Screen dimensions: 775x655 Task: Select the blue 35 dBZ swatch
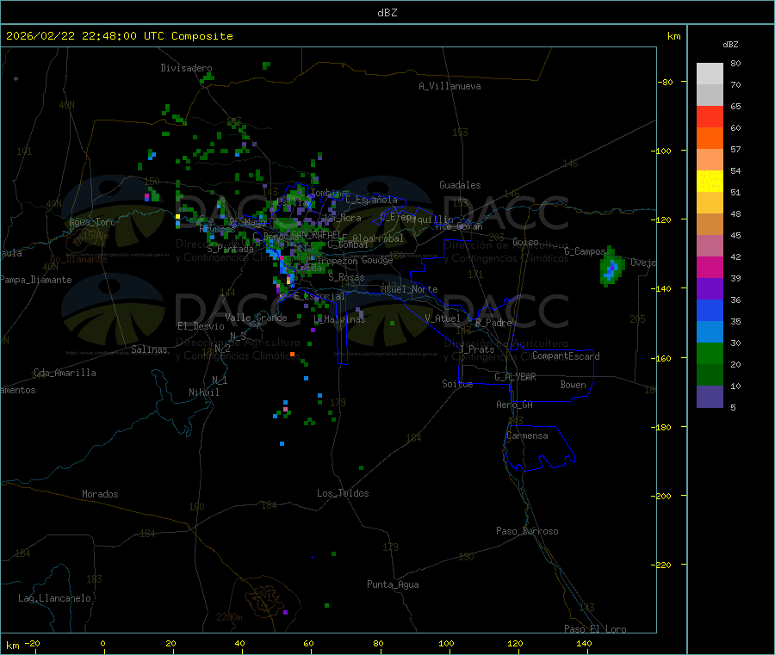710,310
